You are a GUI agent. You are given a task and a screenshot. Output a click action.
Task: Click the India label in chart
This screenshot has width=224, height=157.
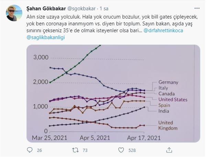click(164, 111)
